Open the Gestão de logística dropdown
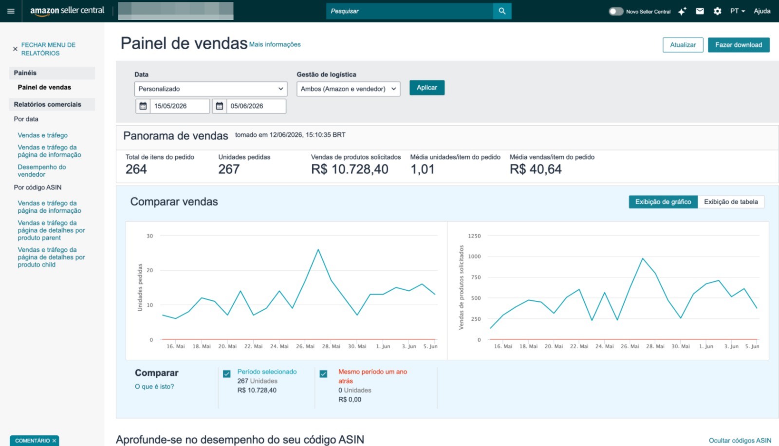779x446 pixels. [x=348, y=89]
